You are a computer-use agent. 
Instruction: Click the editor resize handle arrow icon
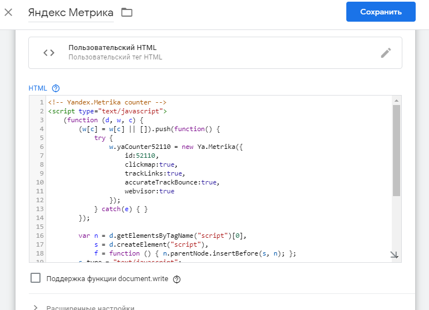[394, 254]
